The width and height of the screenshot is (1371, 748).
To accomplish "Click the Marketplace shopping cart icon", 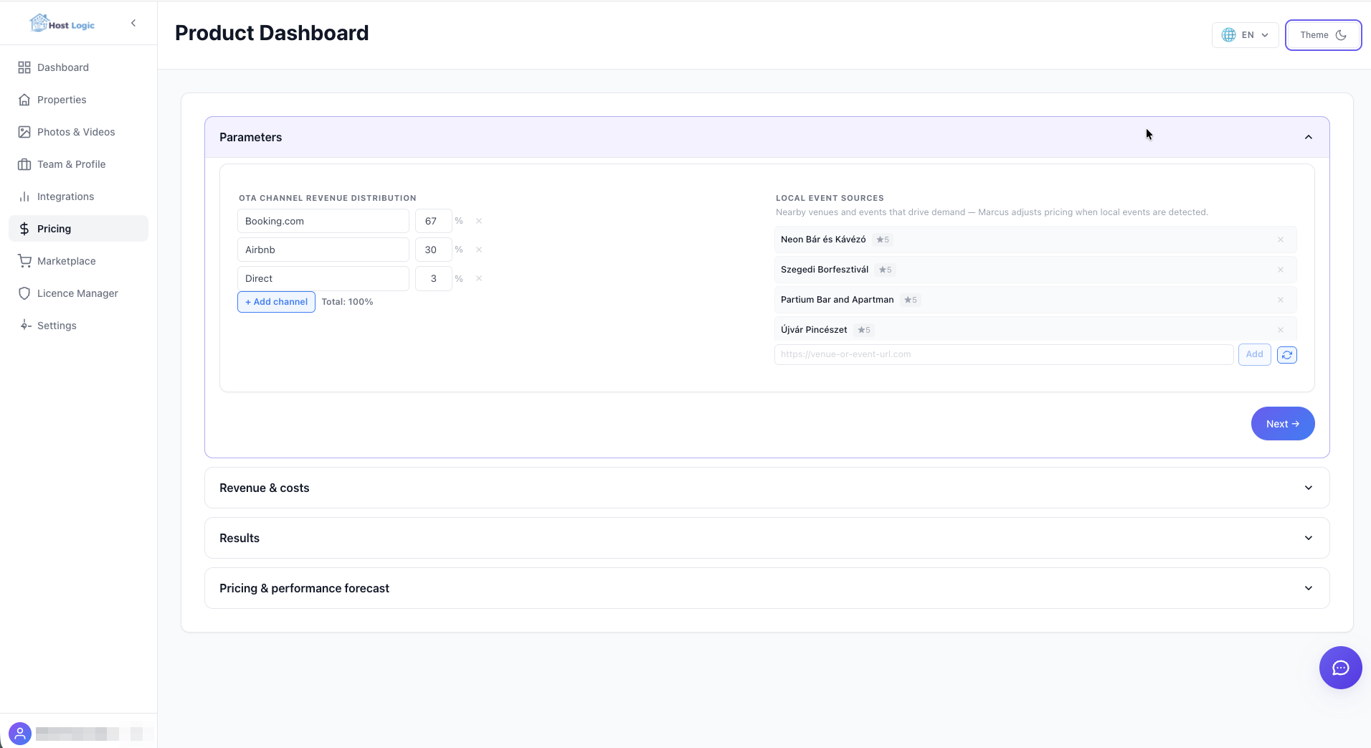I will pyautogui.click(x=24, y=261).
